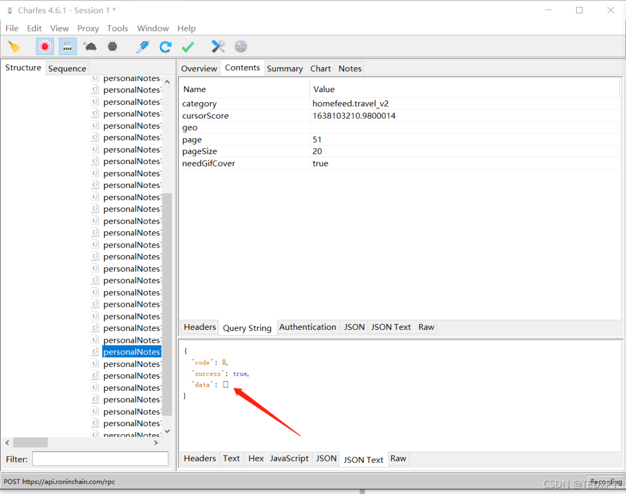Select the Query String tab

coord(247,328)
